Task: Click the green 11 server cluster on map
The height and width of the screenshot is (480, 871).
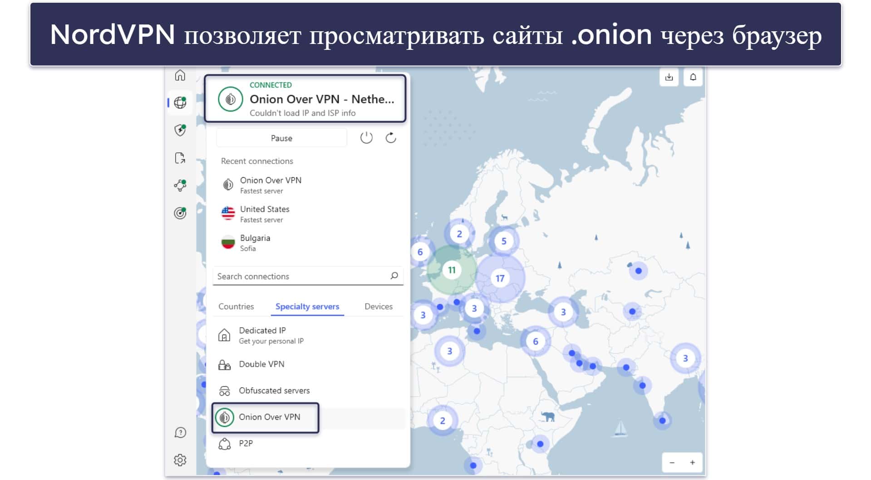Action: (x=452, y=270)
